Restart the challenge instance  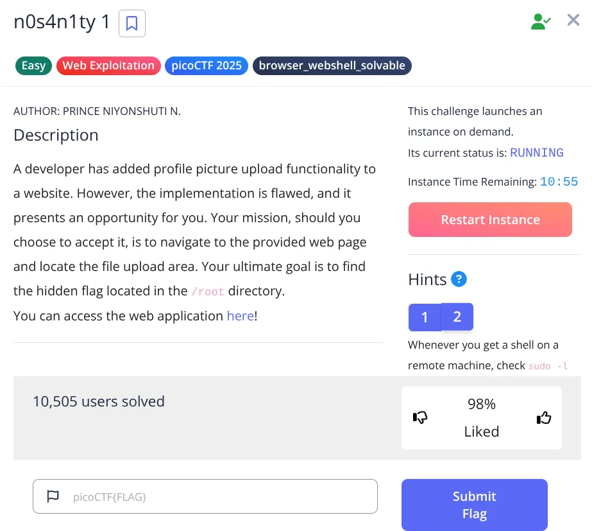coord(489,219)
